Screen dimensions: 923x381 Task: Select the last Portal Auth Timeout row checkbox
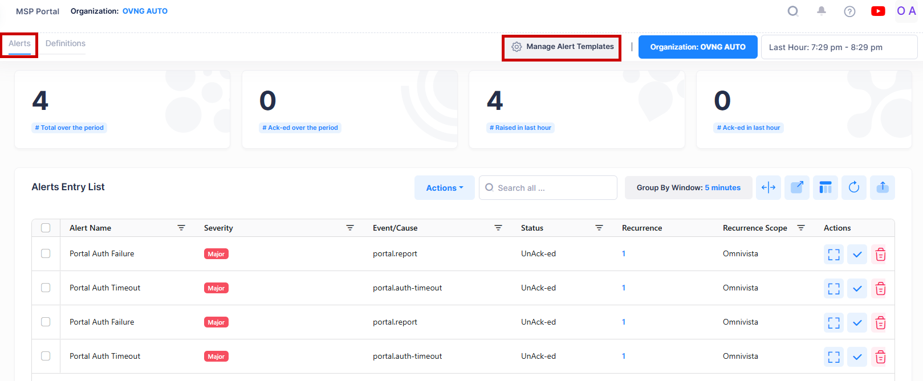tap(46, 356)
